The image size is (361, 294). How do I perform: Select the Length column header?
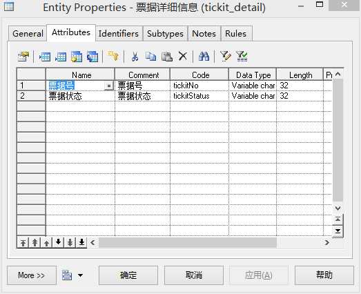point(300,75)
